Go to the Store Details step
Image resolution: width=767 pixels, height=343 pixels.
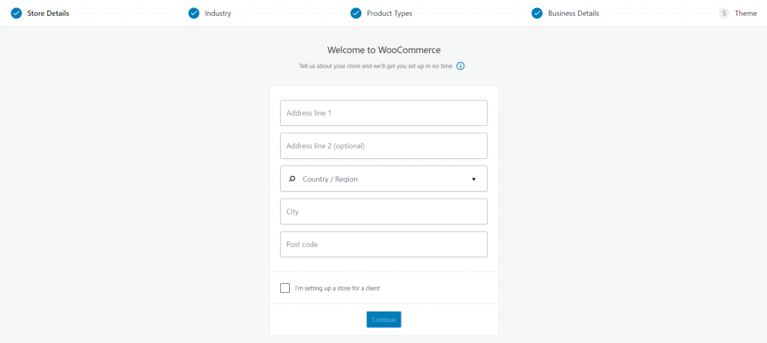point(48,13)
